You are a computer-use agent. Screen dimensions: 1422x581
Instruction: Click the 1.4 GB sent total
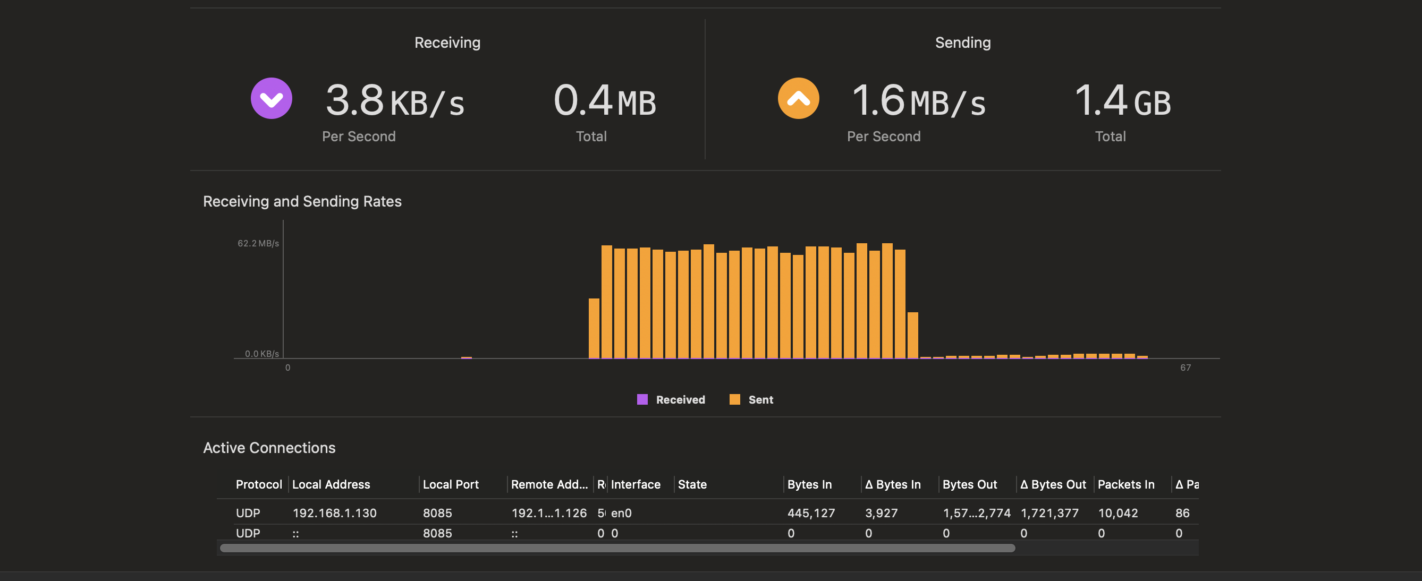click(1122, 100)
